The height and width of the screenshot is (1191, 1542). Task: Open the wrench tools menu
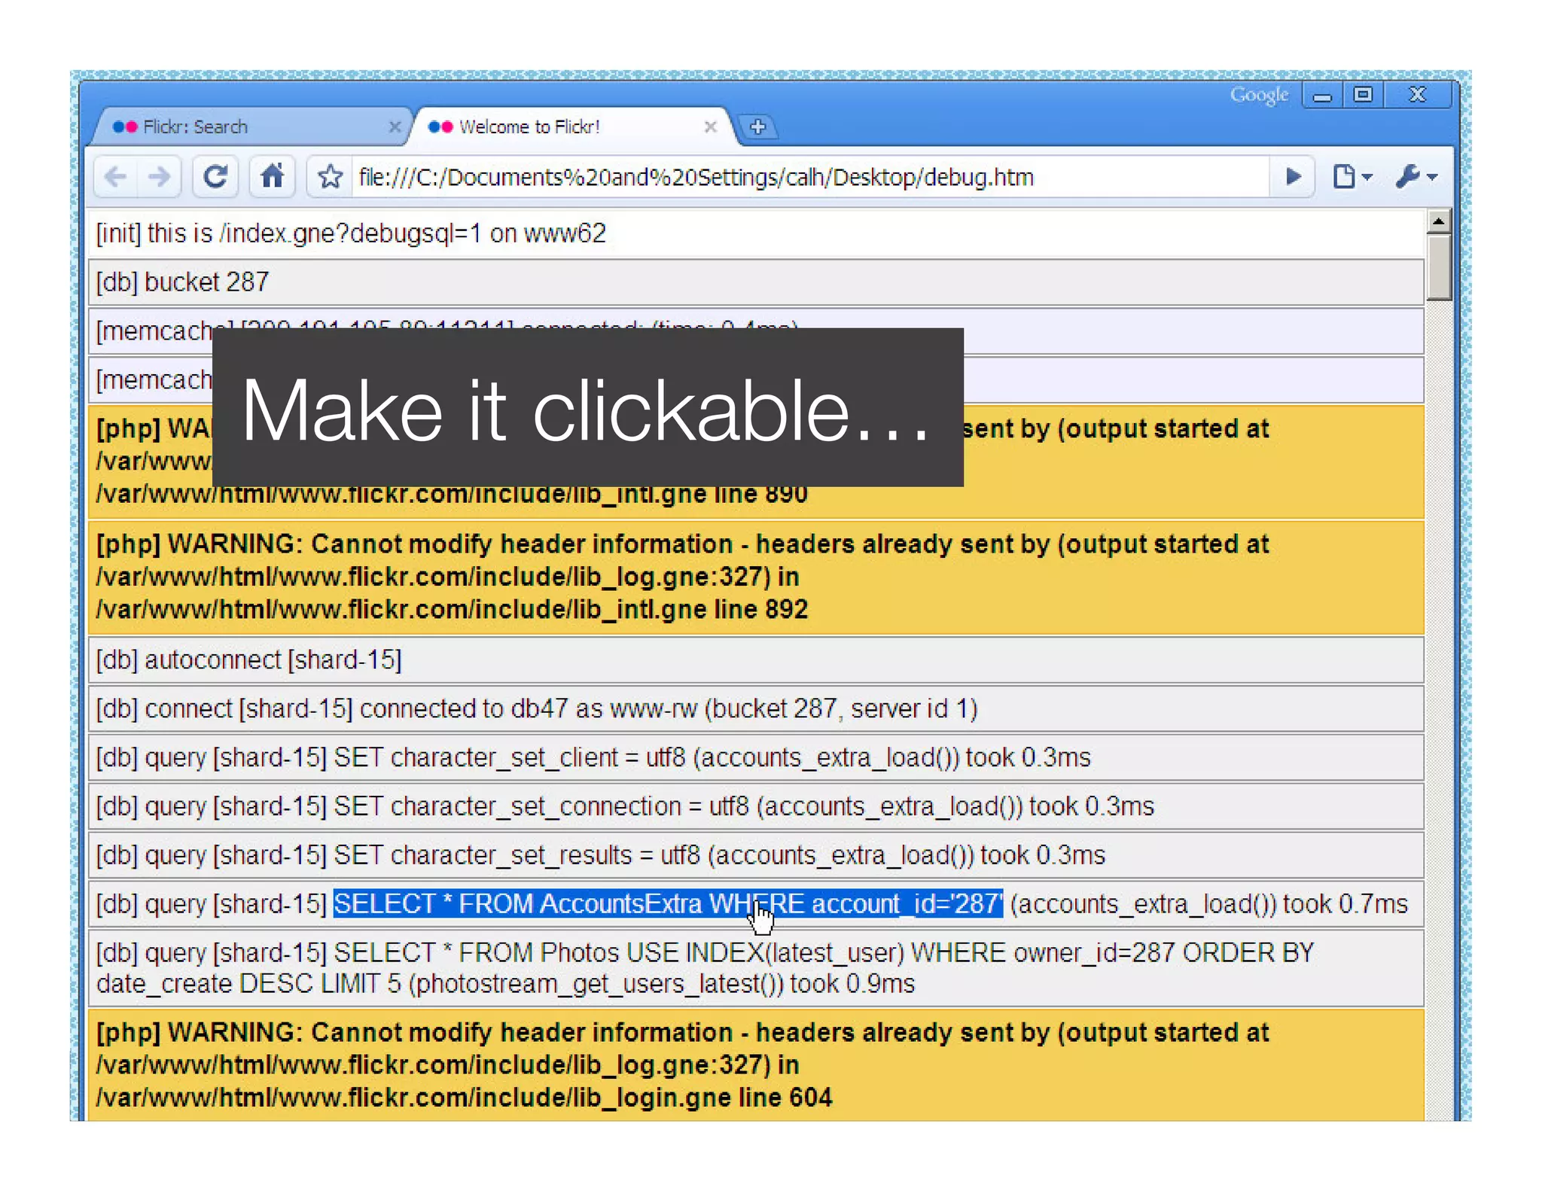click(x=1416, y=178)
